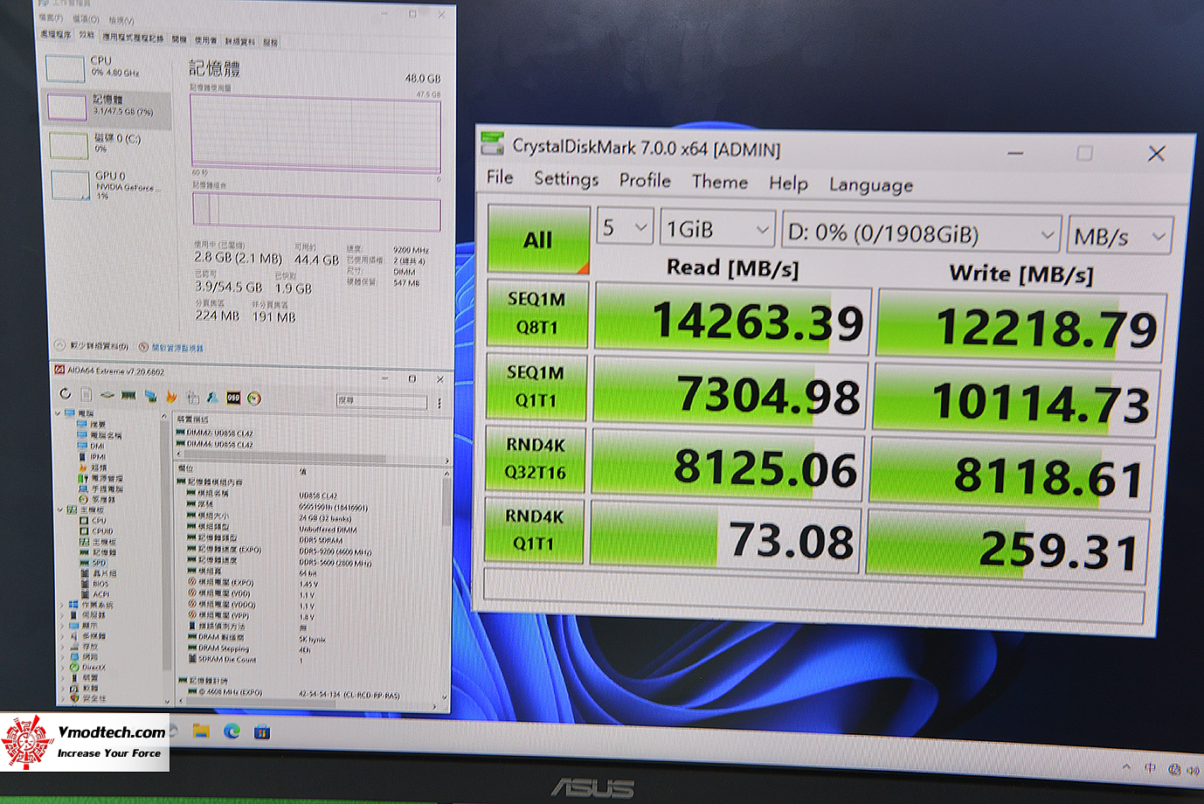The width and height of the screenshot is (1204, 804).
Task: Select the DIMM2: UD858 CL42 device row
Action: pos(215,433)
